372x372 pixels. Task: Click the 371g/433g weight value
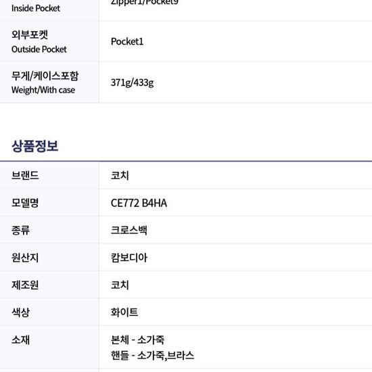(132, 83)
